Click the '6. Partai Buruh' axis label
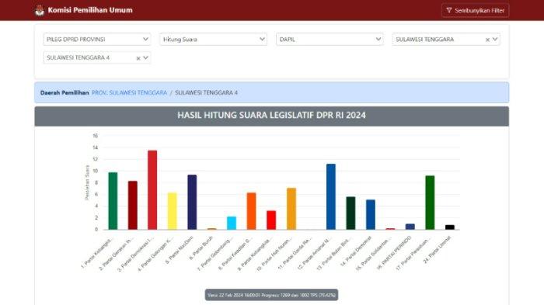Viewport: 544px width, 305px height. [x=201, y=248]
